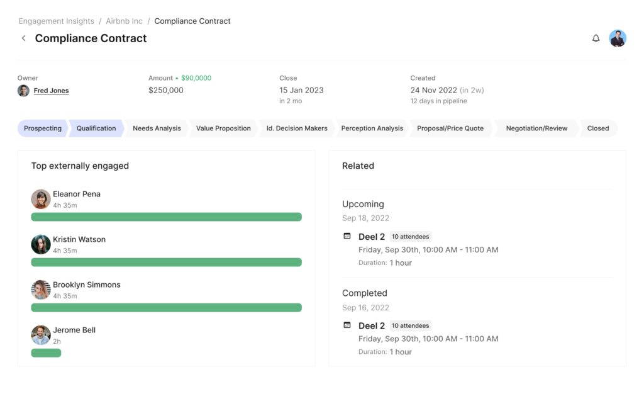Open the Deel 2 entry under Completed
This screenshot has height=401, width=644.
click(x=372, y=325)
